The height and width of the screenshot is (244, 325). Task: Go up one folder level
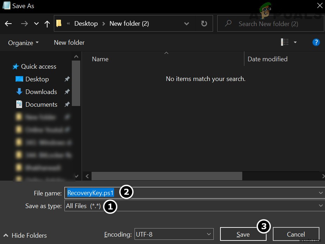[47, 24]
